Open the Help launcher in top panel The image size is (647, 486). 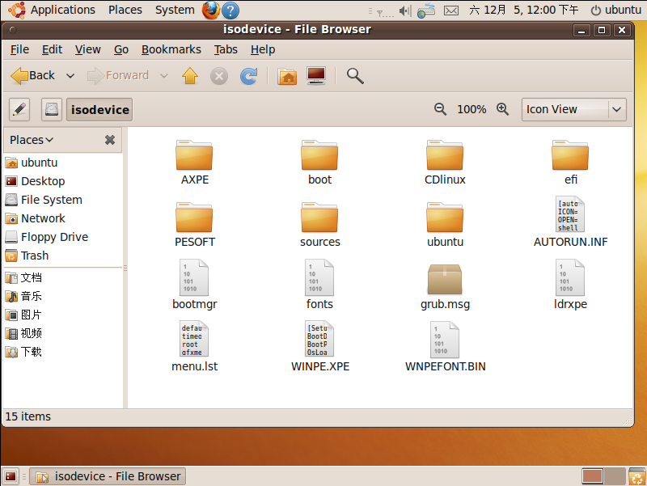pos(230,10)
